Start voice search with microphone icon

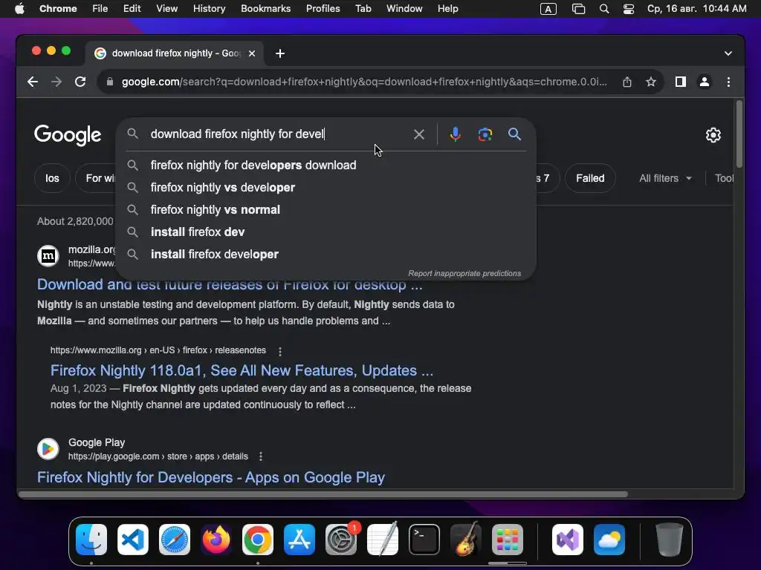click(456, 134)
